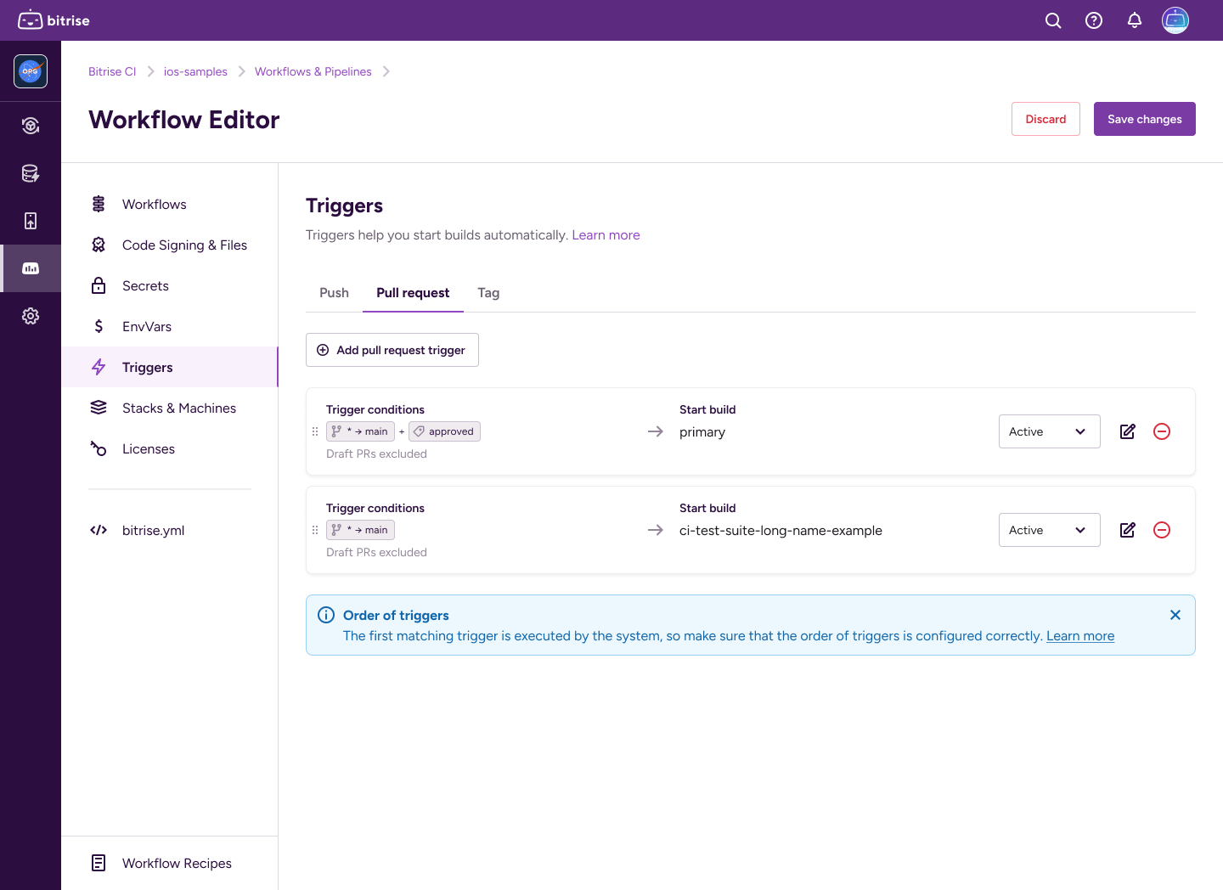Switch to the Push tab
This screenshot has height=890, width=1223.
[x=334, y=293]
